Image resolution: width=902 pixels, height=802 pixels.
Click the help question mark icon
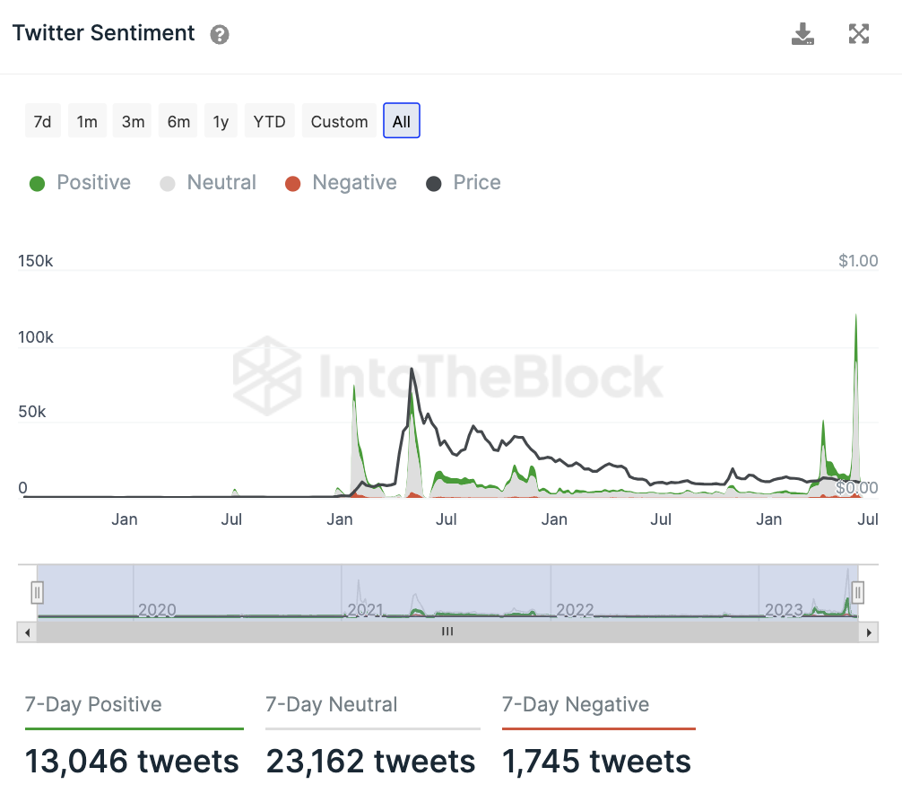220,35
